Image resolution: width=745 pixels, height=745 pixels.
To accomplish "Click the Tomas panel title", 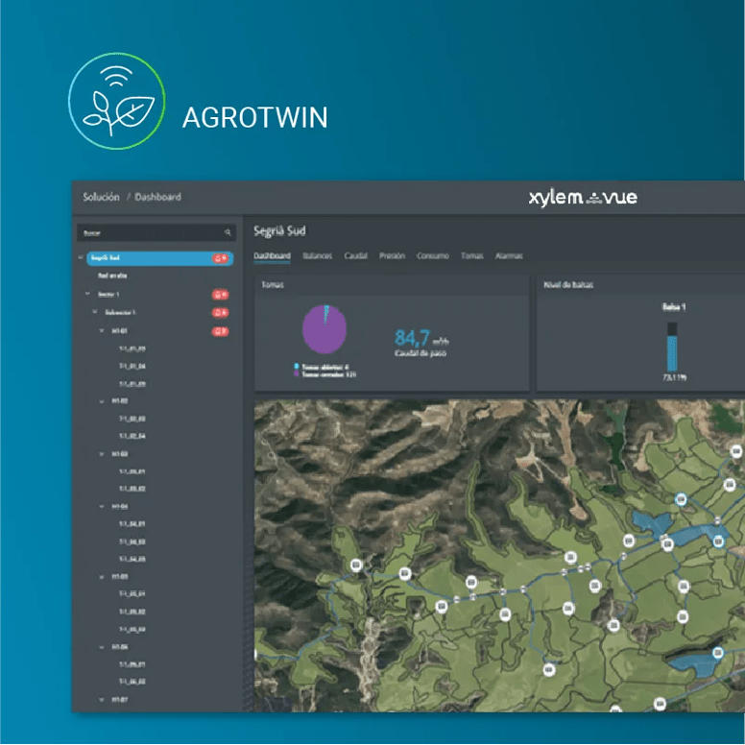I will [273, 285].
